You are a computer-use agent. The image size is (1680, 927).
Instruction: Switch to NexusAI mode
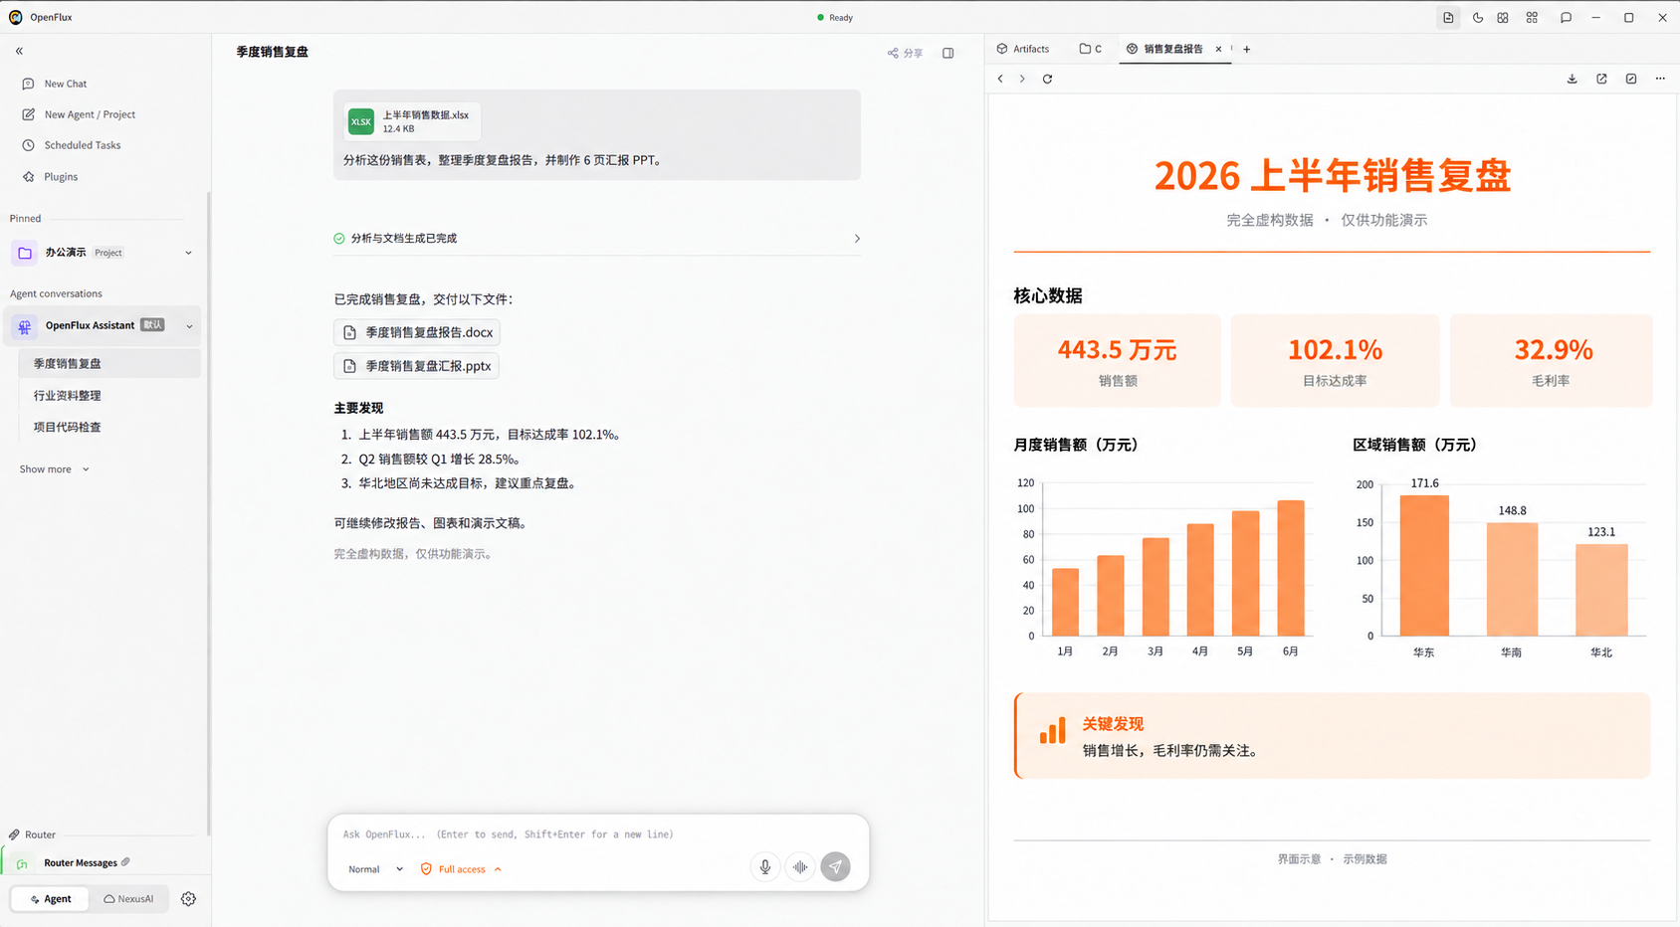coord(128,899)
